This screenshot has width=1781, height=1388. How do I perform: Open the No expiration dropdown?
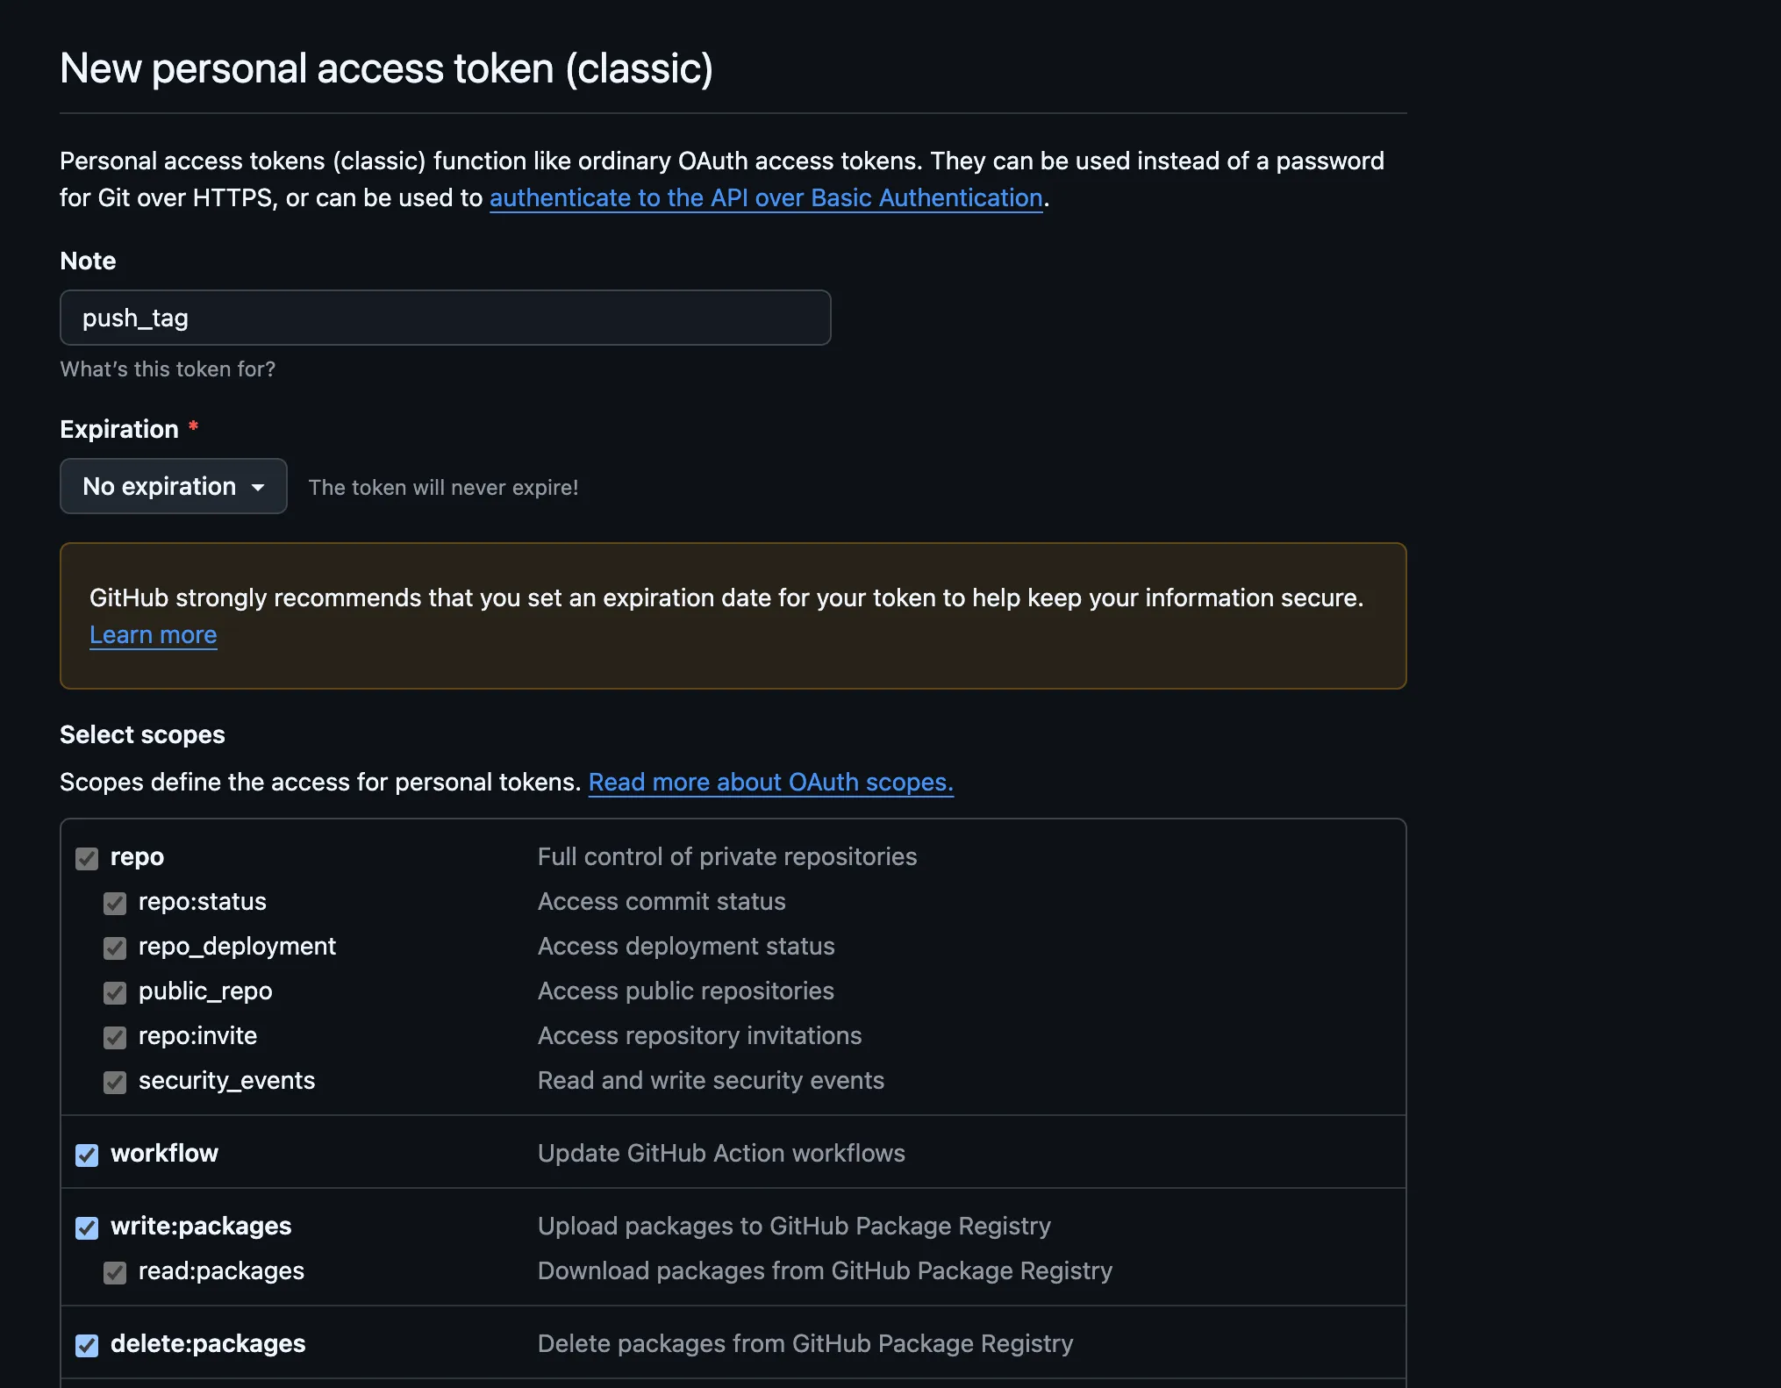173,486
